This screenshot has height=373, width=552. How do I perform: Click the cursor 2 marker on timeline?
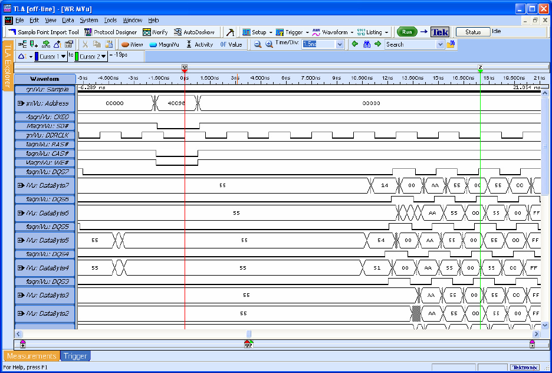[480, 68]
